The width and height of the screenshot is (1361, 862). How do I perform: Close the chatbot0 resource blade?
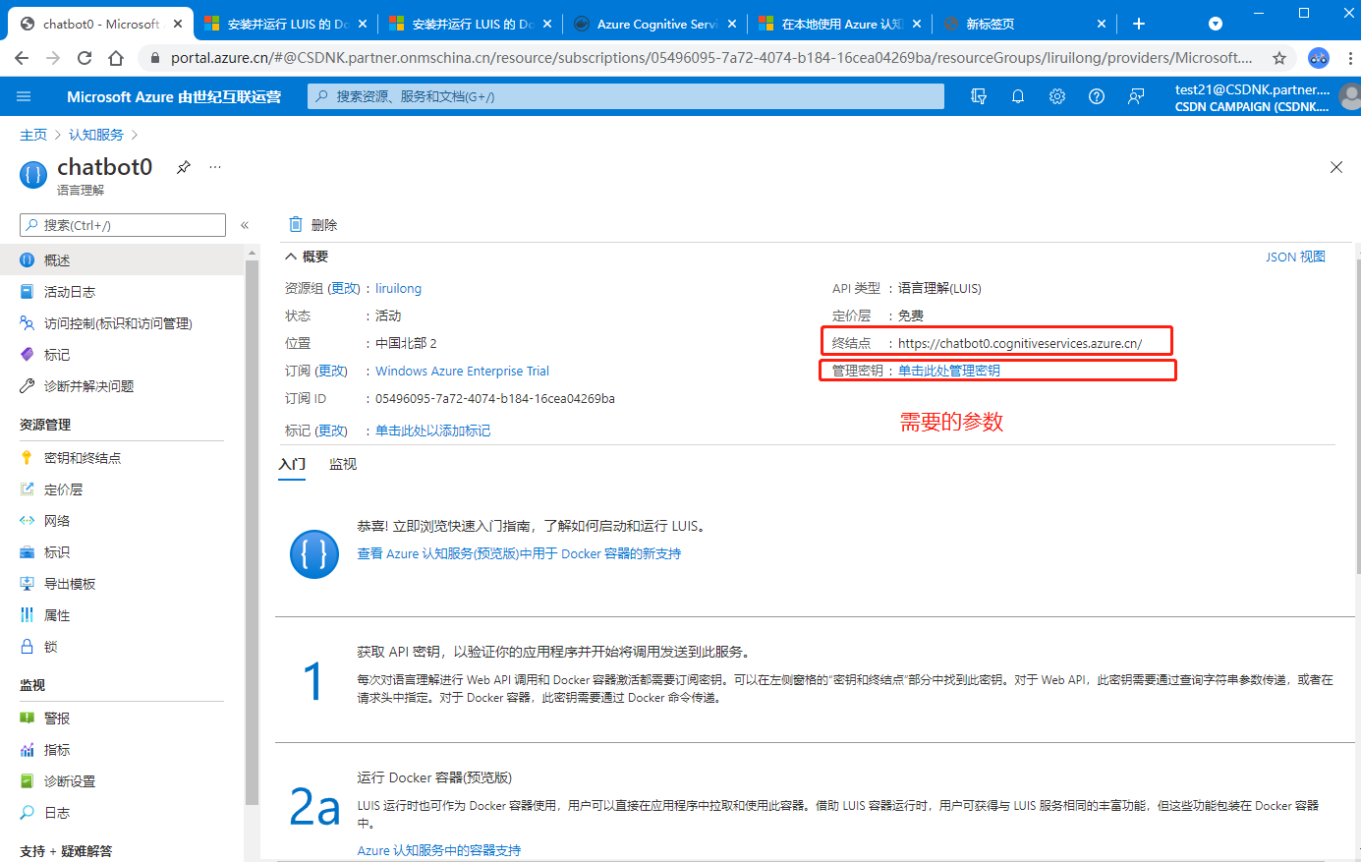pyautogui.click(x=1336, y=167)
